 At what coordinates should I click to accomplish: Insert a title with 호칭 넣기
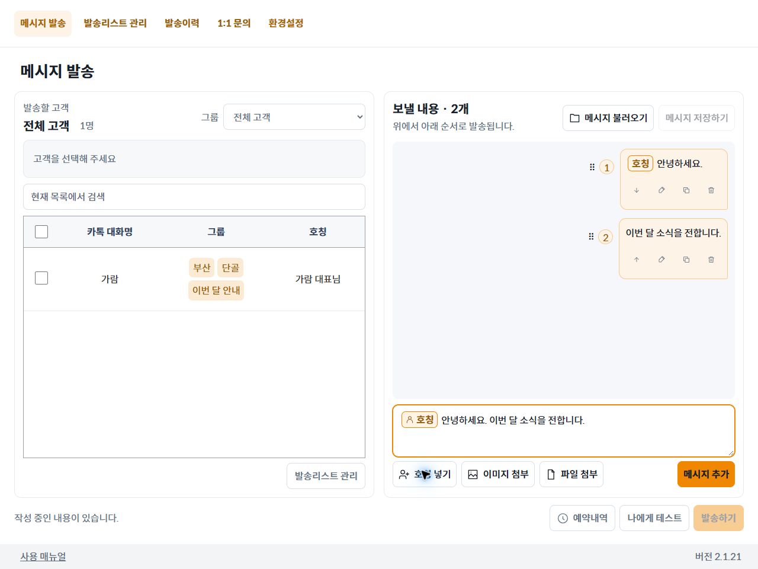click(425, 474)
